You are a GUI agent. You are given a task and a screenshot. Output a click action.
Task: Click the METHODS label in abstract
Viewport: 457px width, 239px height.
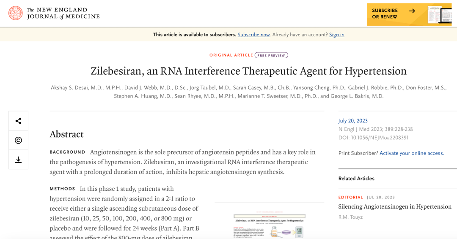coord(62,189)
